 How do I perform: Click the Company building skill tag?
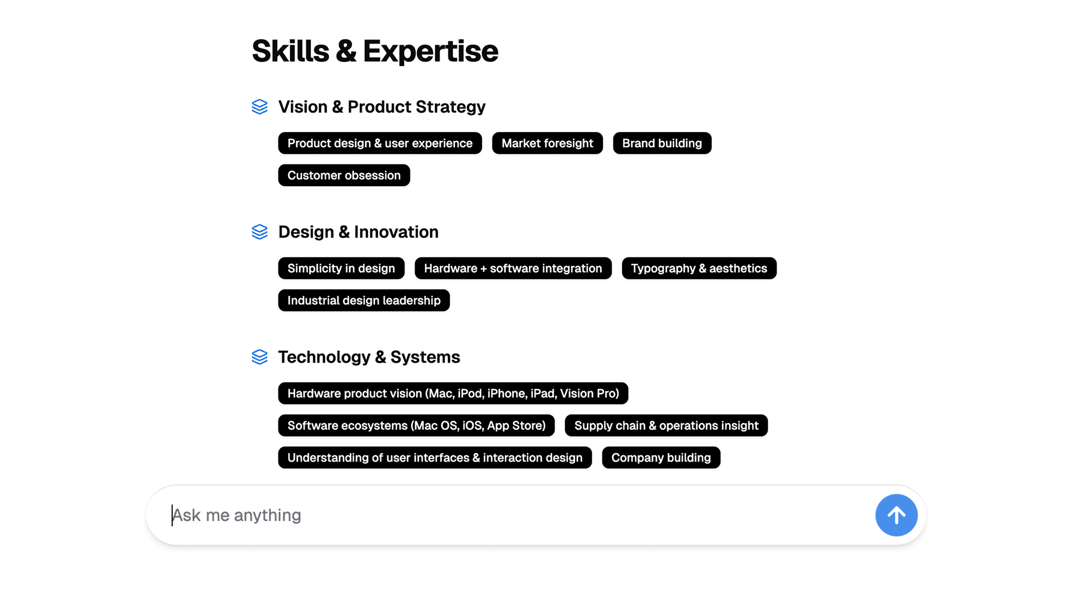[x=661, y=458]
